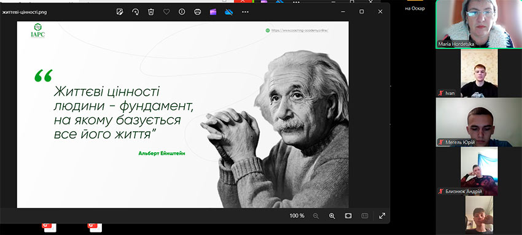
Task: Click the green globe icon beside the URL
Action: click(x=267, y=30)
